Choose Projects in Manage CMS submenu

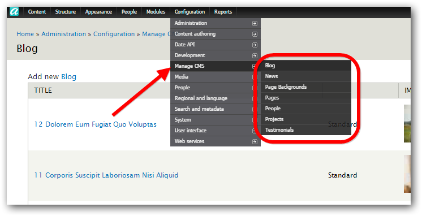click(x=306, y=119)
